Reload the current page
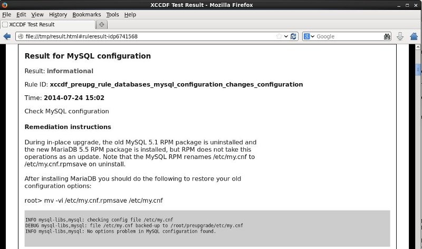 click(294, 36)
